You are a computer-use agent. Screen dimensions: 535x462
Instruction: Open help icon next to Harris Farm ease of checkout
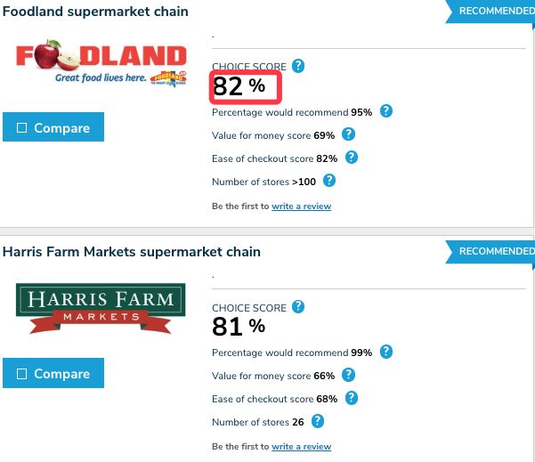point(352,398)
